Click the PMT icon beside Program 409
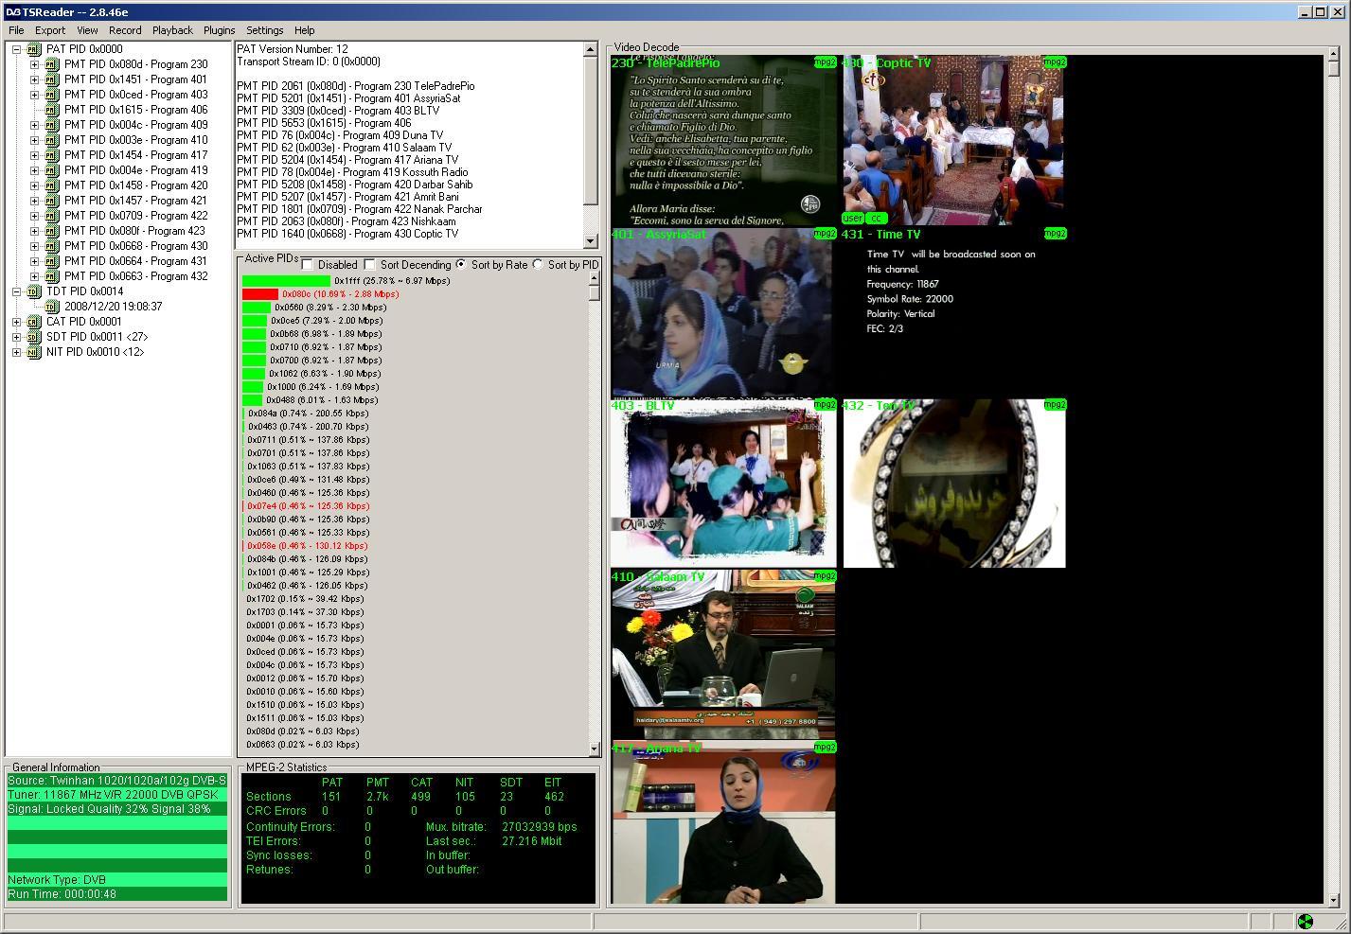 click(x=51, y=125)
